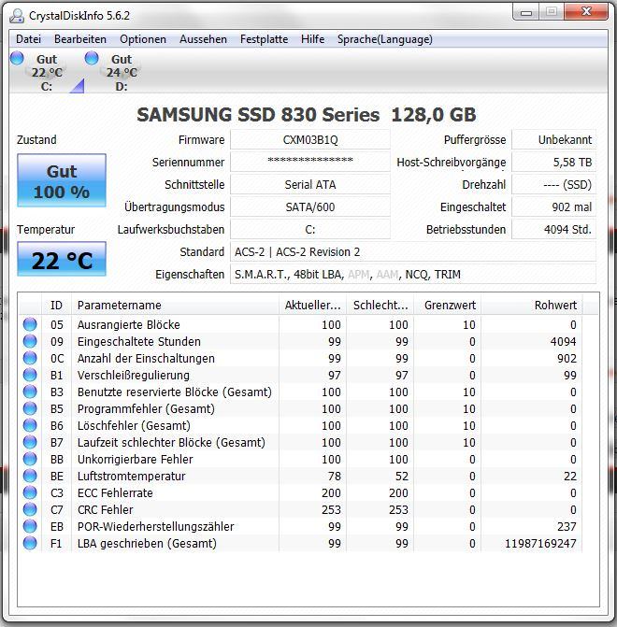
Task: Click the Gut 100 % health status button
Action: click(x=62, y=180)
